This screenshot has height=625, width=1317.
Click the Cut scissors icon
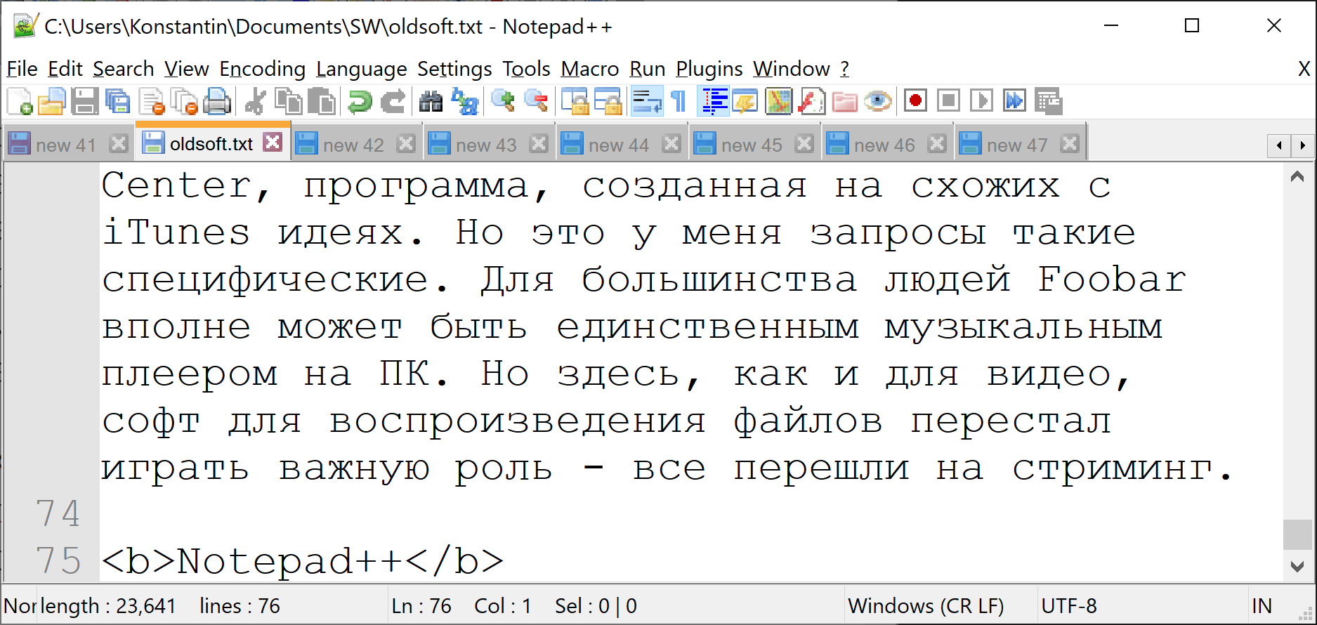[x=255, y=102]
